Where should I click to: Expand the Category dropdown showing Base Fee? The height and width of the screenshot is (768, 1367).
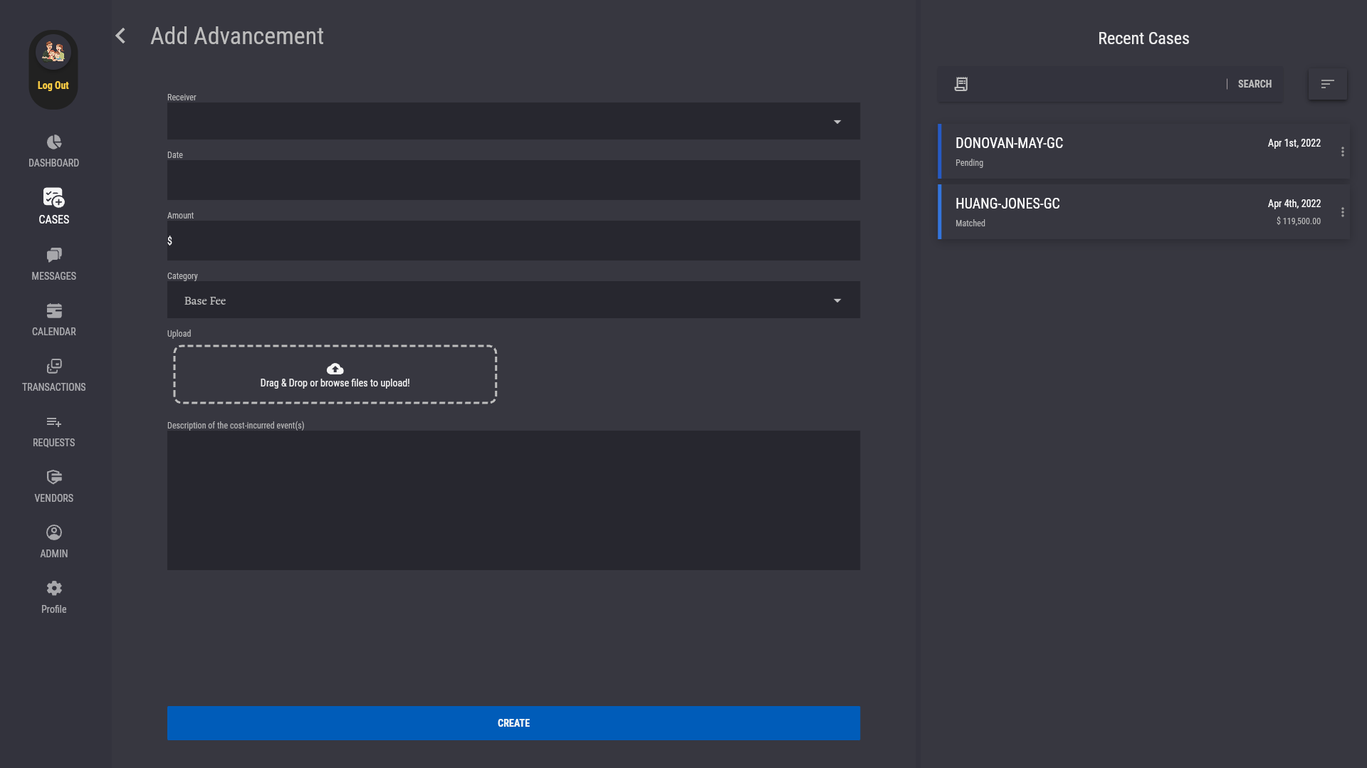click(837, 300)
